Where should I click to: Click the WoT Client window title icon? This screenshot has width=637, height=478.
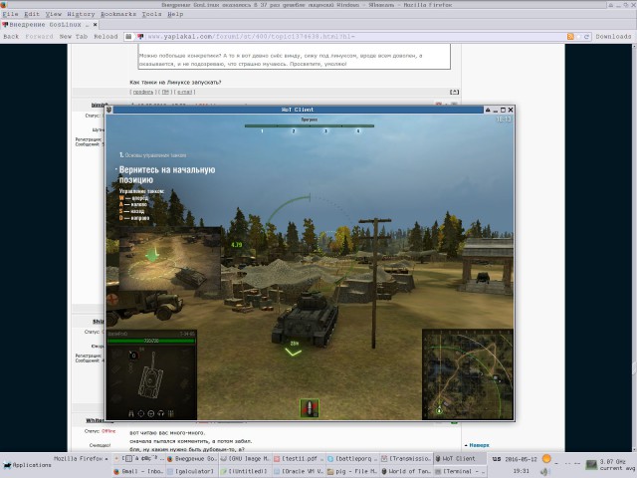point(108,110)
